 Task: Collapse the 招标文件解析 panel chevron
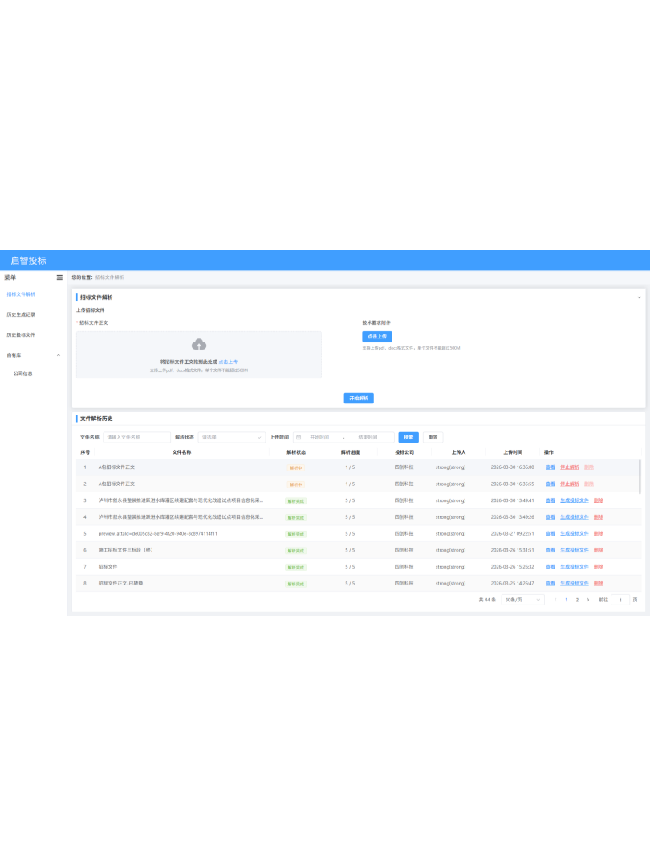pos(639,297)
